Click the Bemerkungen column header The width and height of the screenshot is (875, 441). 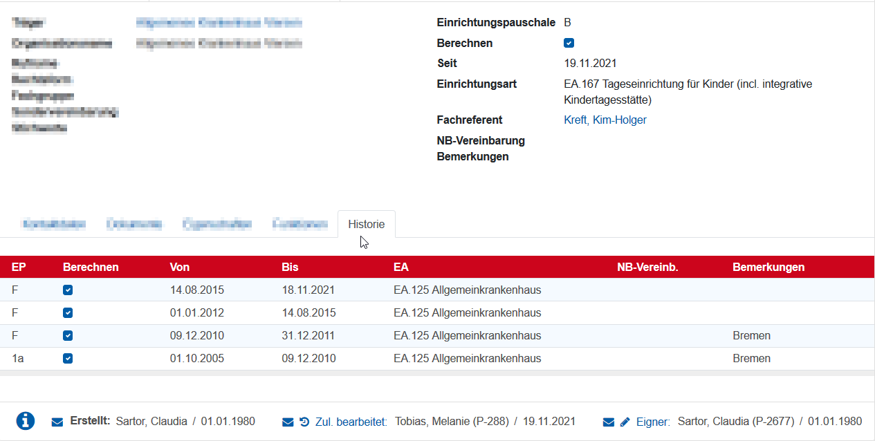[x=768, y=268]
